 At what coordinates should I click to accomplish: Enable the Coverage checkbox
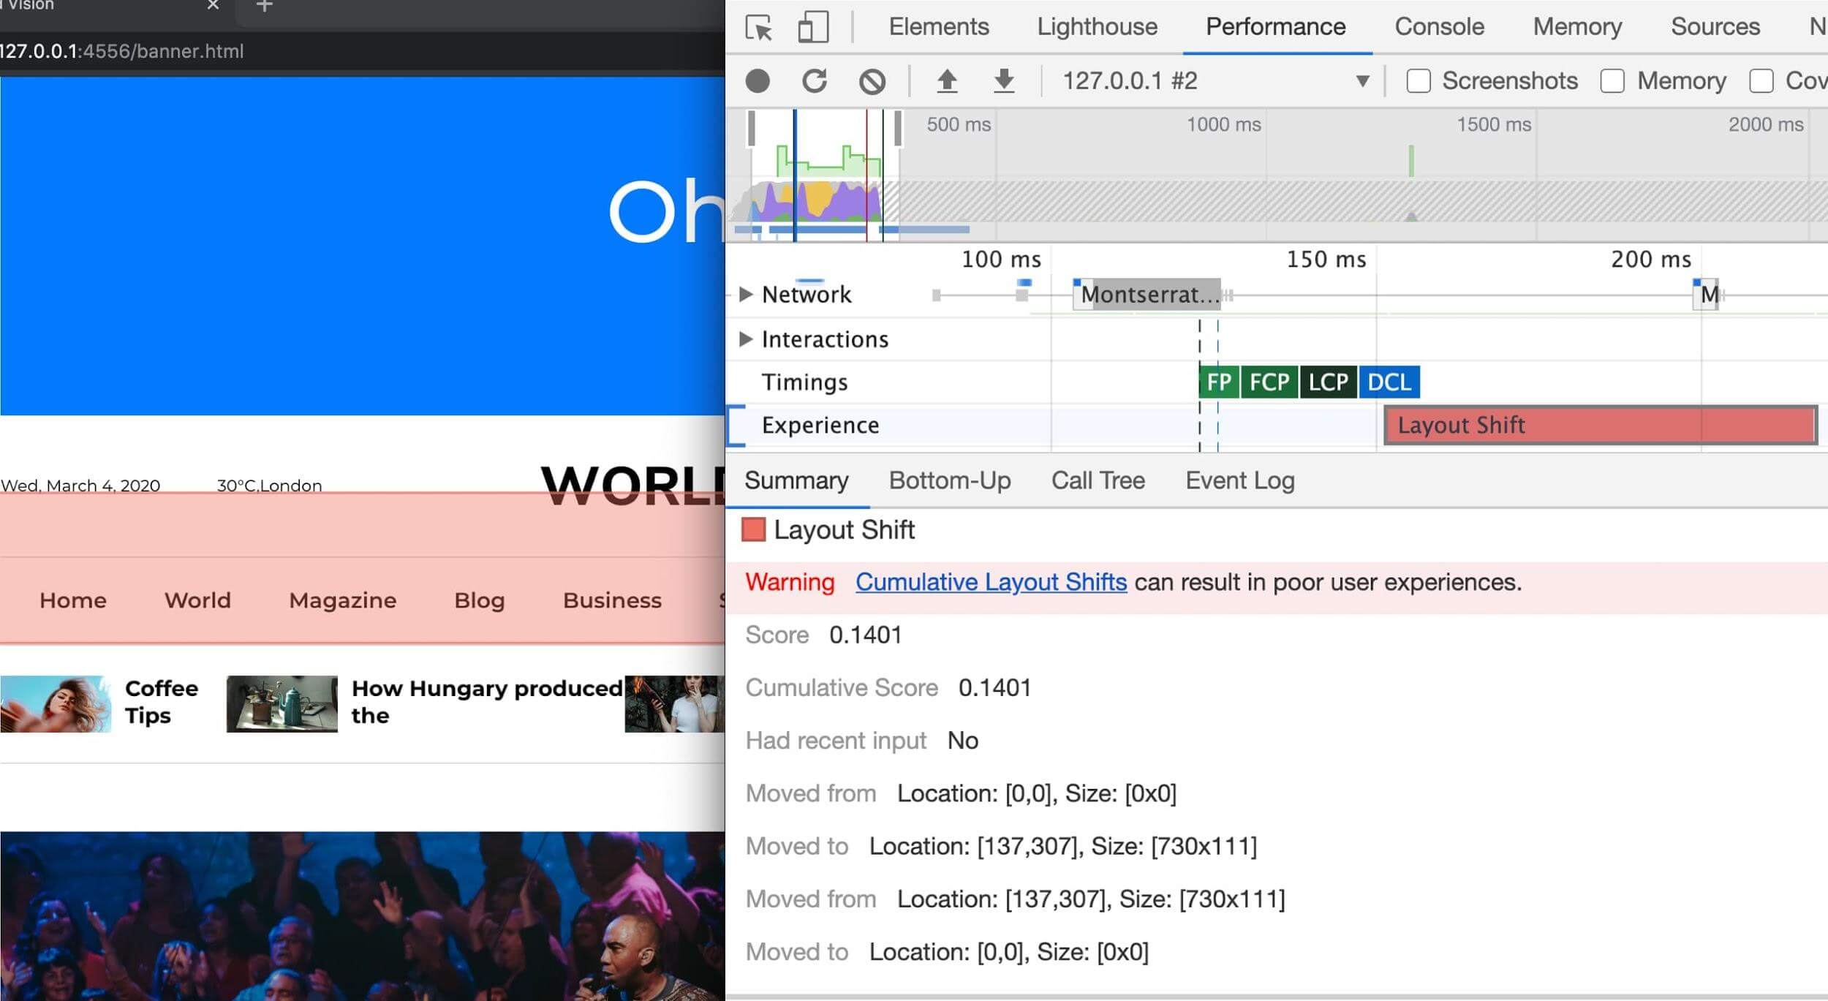pos(1760,80)
